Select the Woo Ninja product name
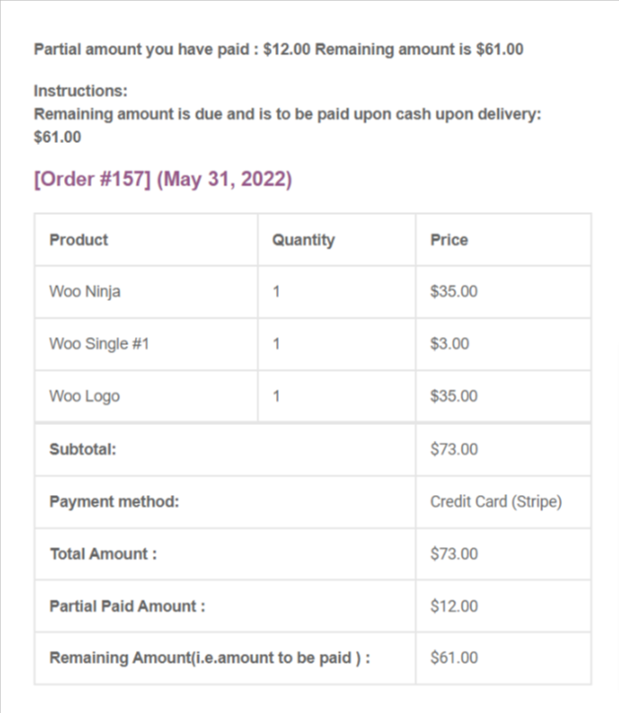 click(85, 292)
